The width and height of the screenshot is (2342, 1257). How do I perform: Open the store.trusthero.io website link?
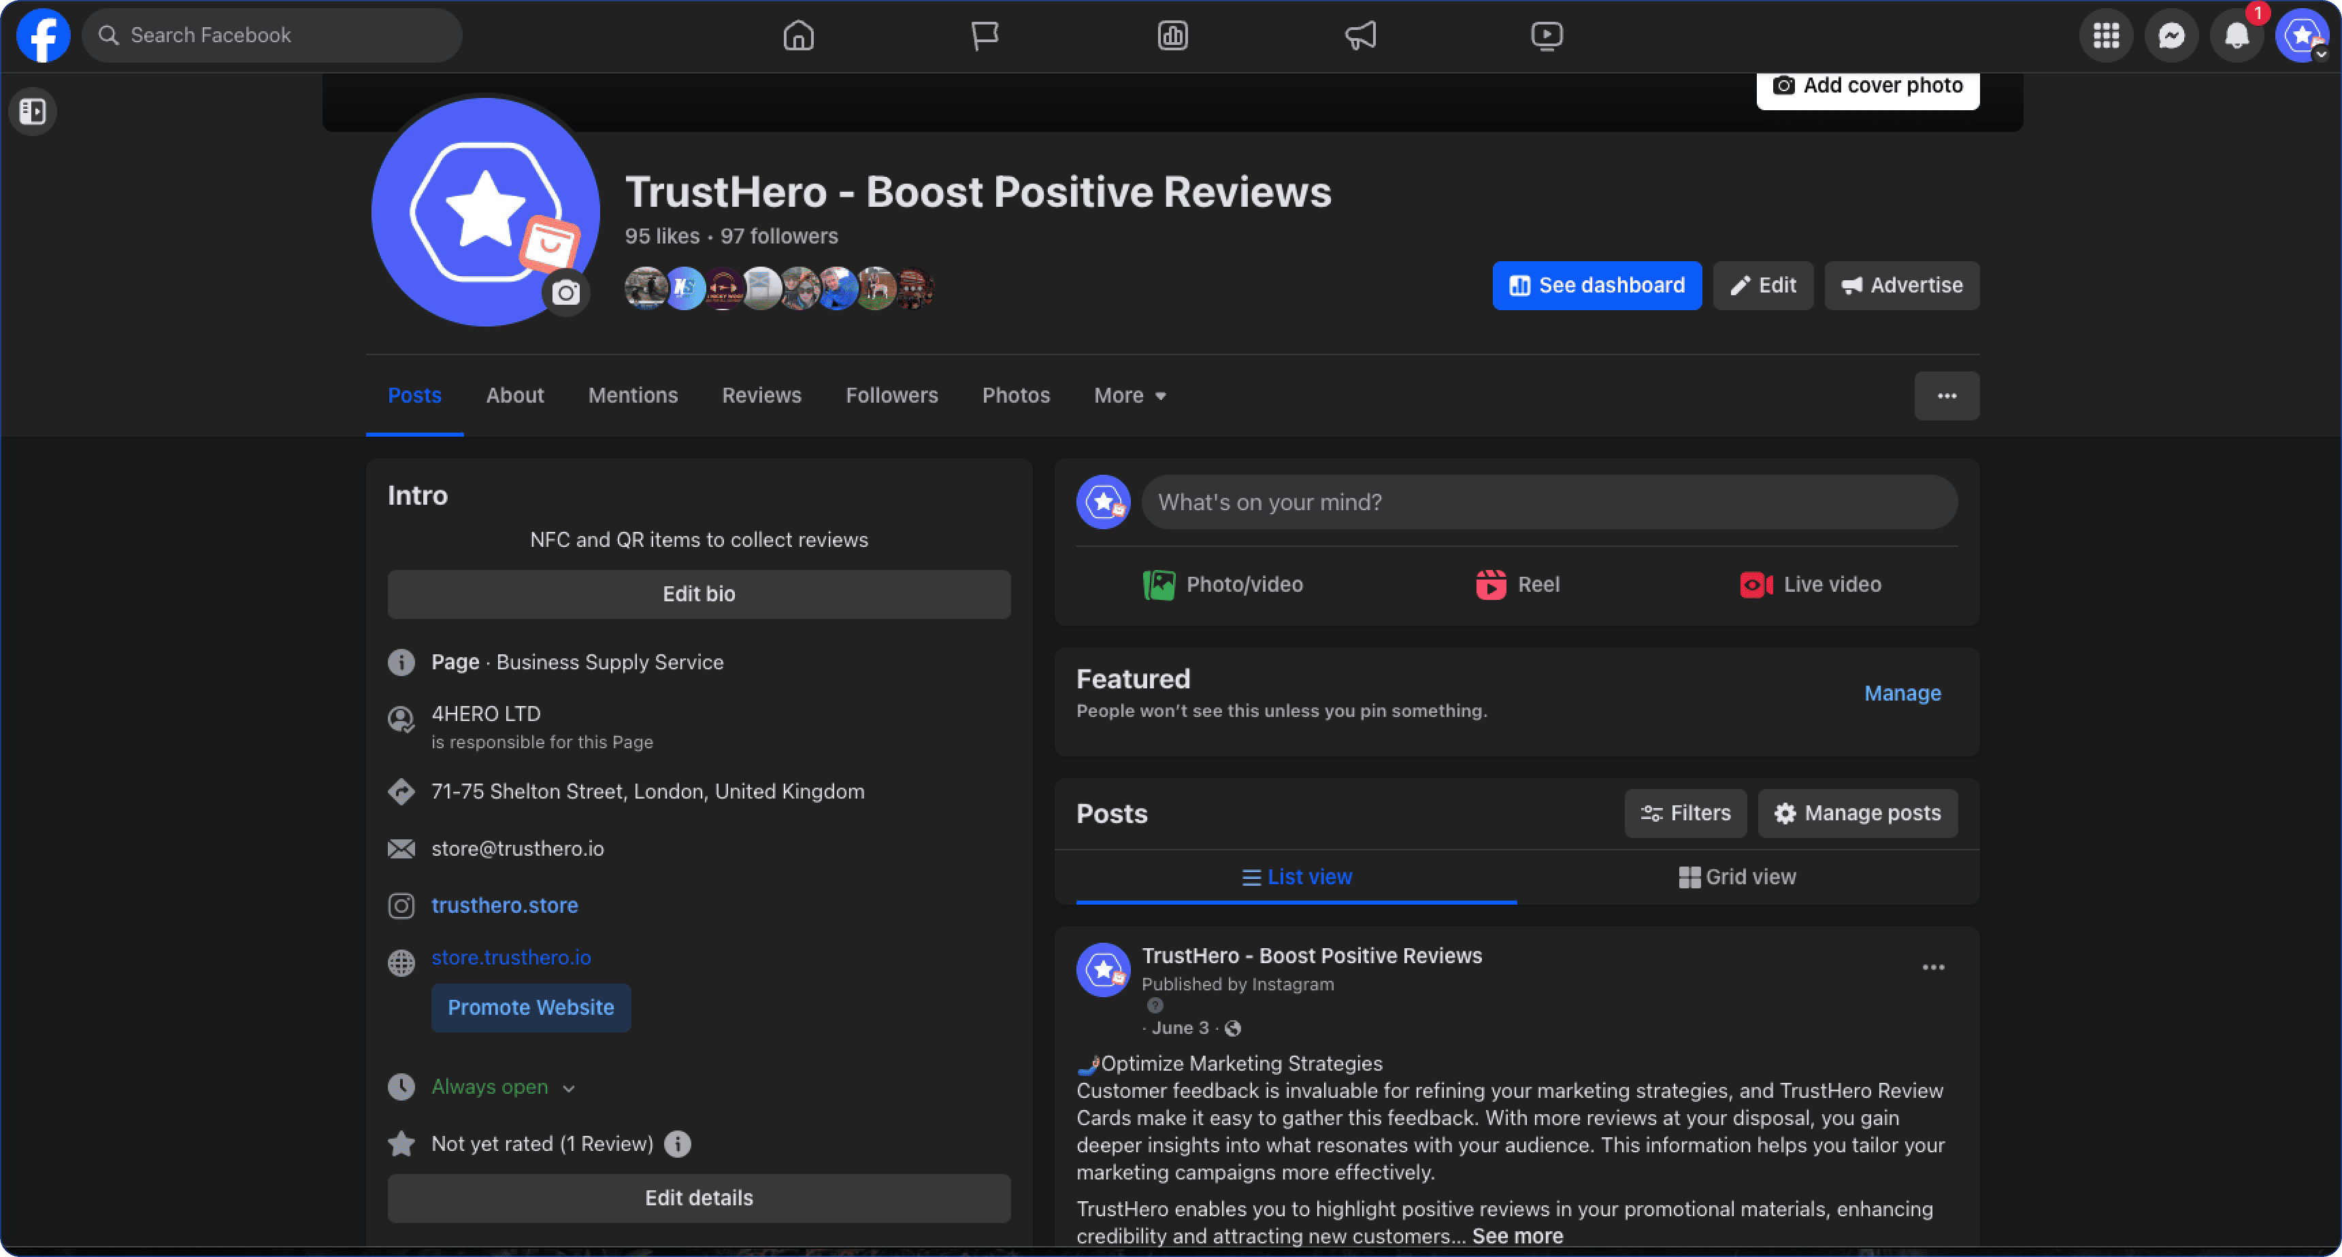coord(511,957)
